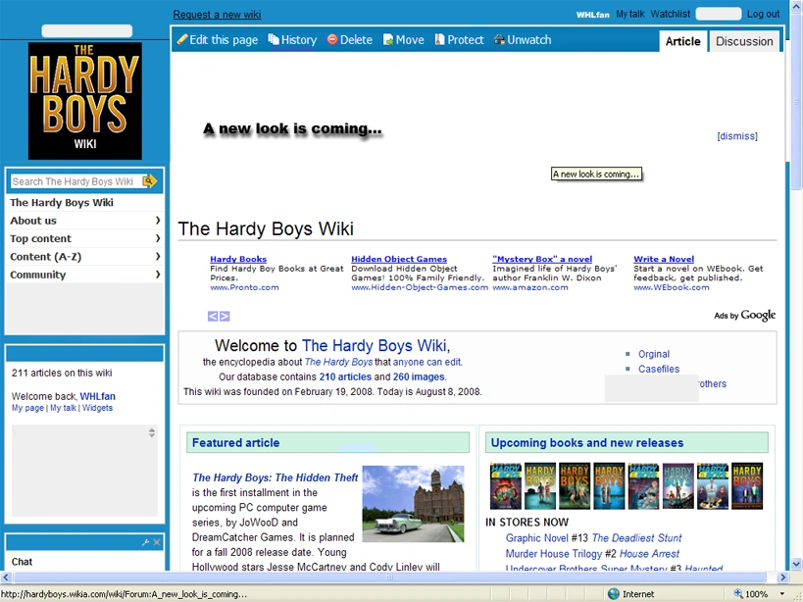Click the ads previous arrow button
Image resolution: width=803 pixels, height=602 pixels.
click(x=213, y=317)
